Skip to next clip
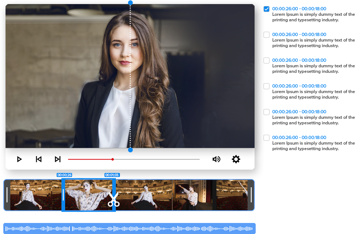The width and height of the screenshot is (355, 234). 57,159
